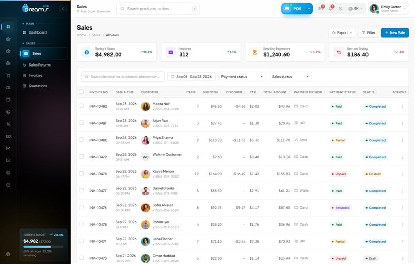
Task: Expand the POS button dropdown arrow
Action: tap(309, 9)
